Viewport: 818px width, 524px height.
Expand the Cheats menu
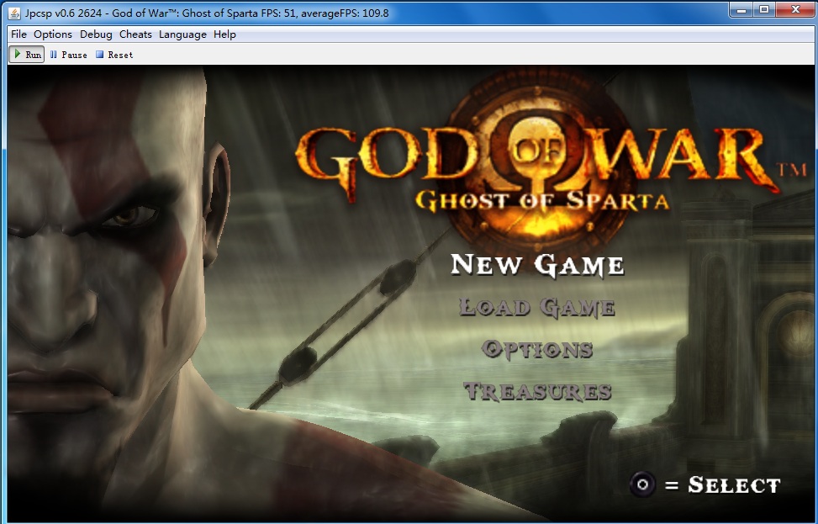135,34
